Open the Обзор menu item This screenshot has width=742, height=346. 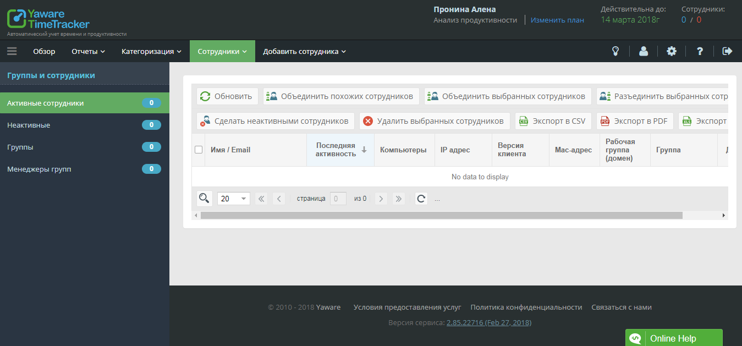click(44, 51)
